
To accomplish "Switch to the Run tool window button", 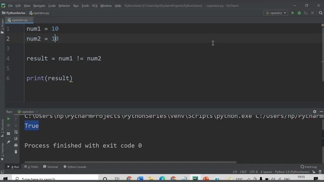I will (14, 167).
